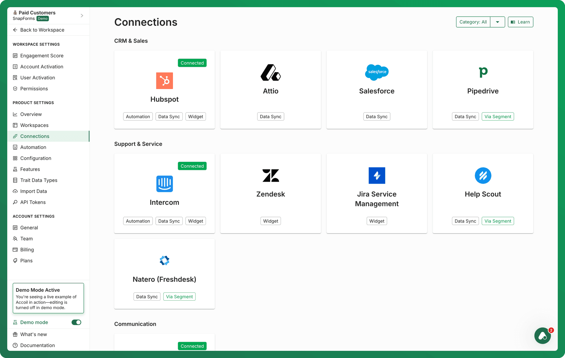Click the Learn button
The width and height of the screenshot is (565, 358).
point(520,22)
